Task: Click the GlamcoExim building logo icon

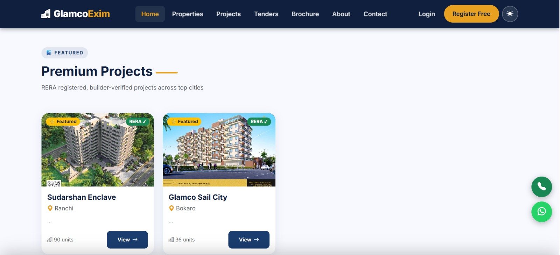Action: [46, 14]
